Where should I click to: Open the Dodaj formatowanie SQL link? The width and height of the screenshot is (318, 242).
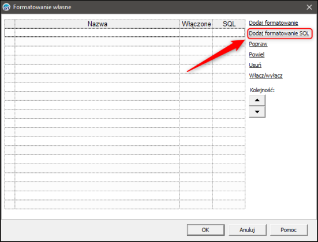pyautogui.click(x=279, y=33)
